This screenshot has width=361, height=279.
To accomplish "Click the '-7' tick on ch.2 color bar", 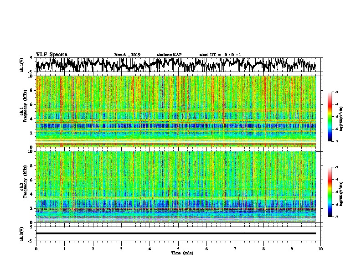I will coord(336,217).
